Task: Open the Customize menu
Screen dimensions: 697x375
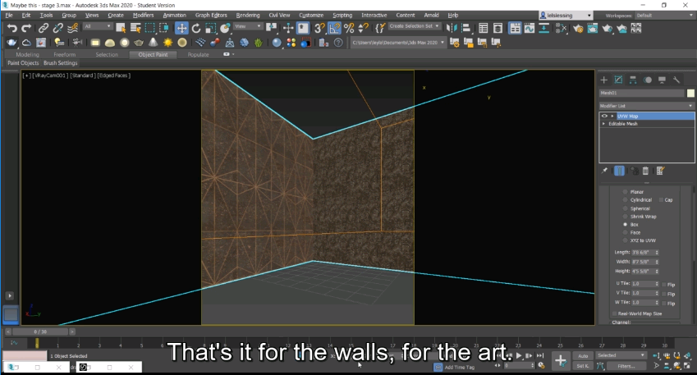Action: 311,15
